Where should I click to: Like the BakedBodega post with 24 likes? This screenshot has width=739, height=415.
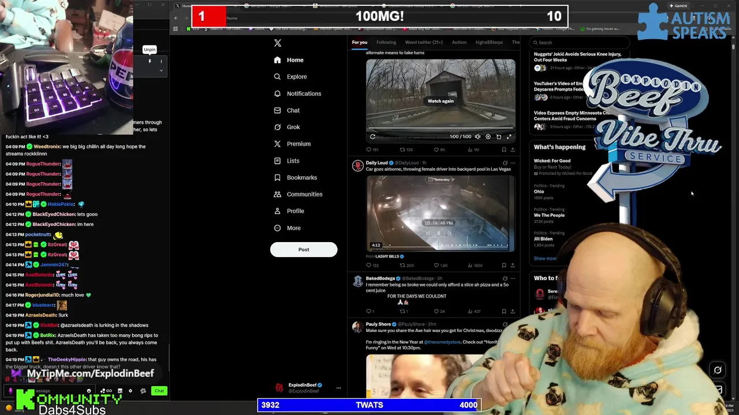[439, 312]
